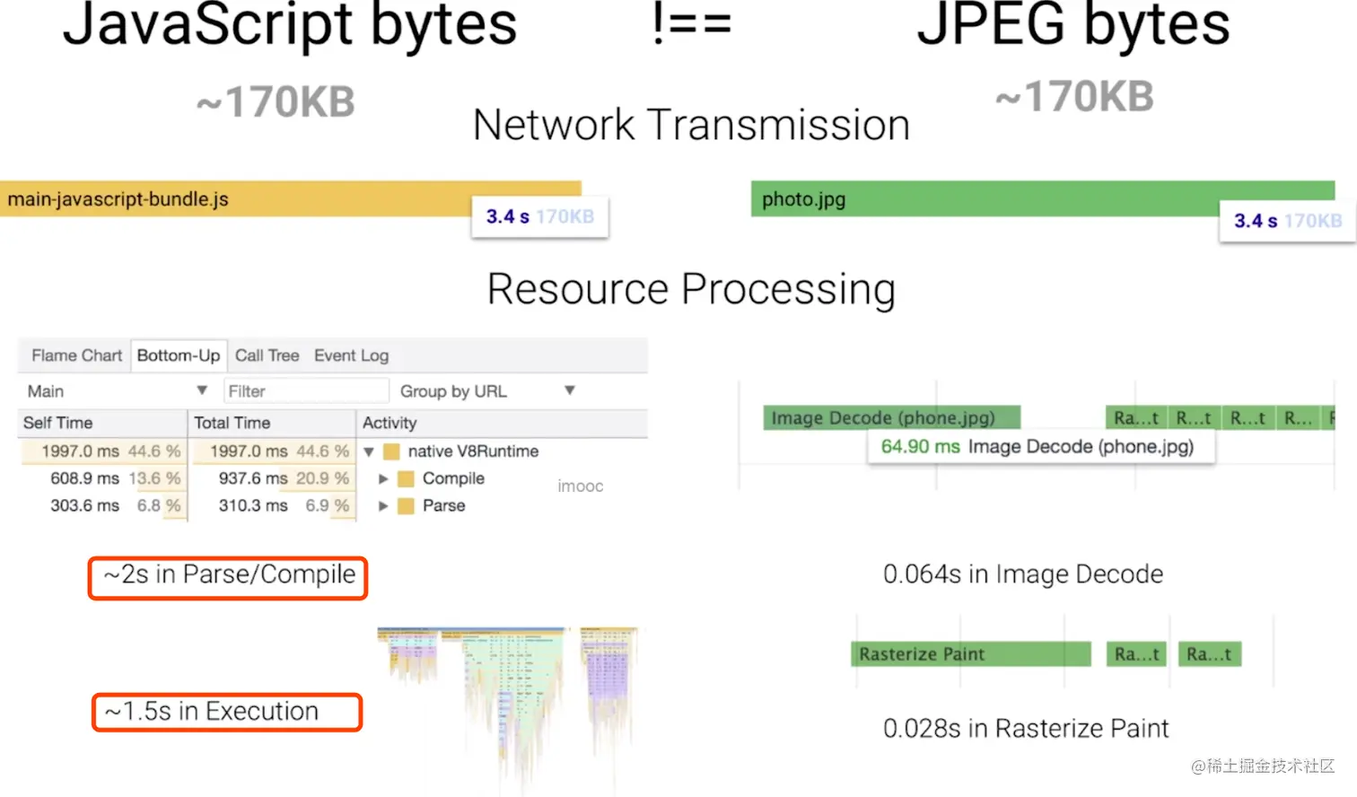This screenshot has height=797, width=1357.
Task: Collapse the native V8Runtime row
Action: 369,451
